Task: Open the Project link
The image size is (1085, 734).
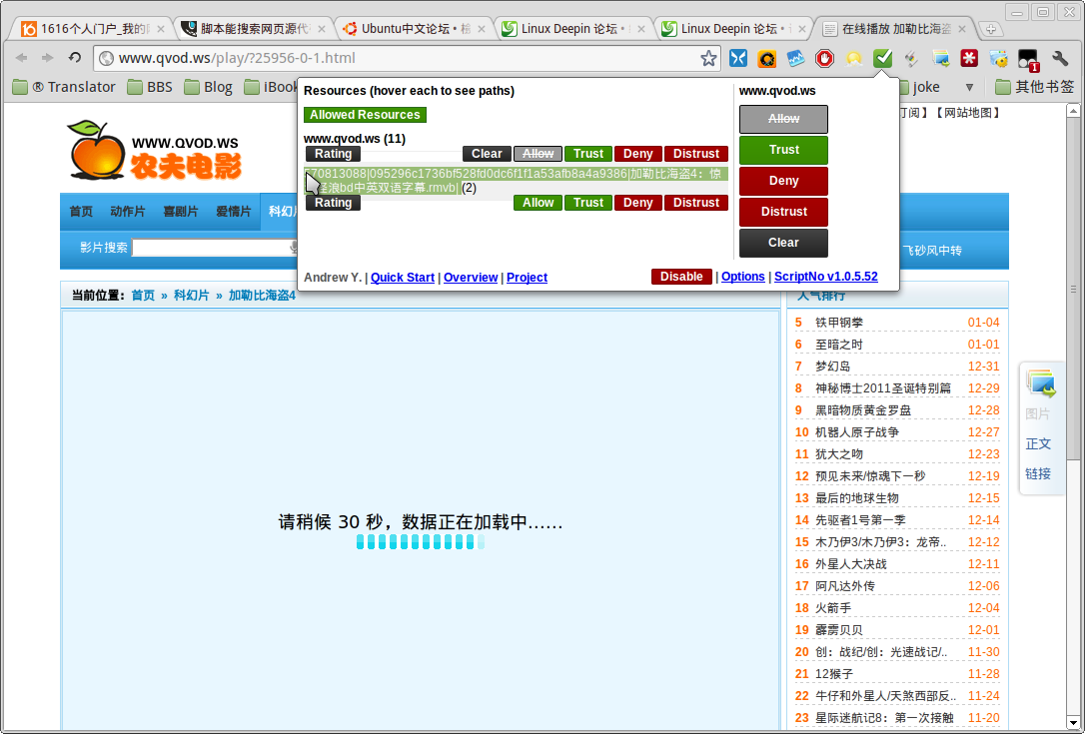Action: [527, 278]
